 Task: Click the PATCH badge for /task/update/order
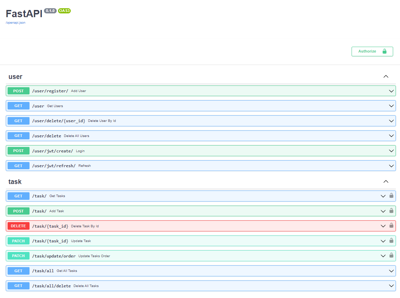coord(18,256)
